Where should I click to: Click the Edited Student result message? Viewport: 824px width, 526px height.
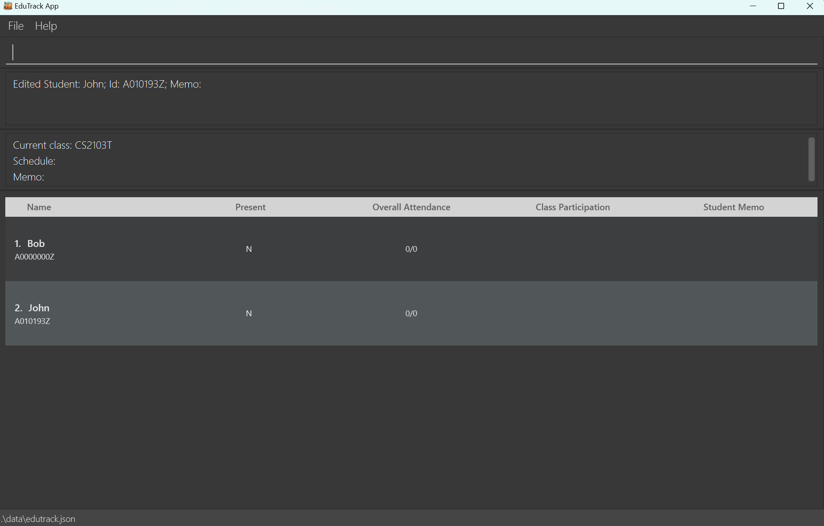point(107,84)
